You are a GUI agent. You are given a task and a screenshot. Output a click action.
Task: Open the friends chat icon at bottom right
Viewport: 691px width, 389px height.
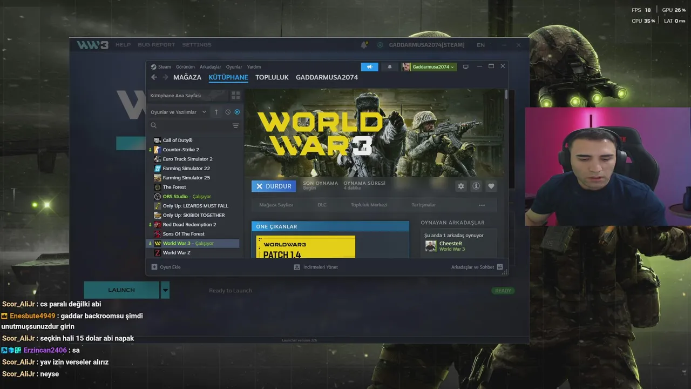pyautogui.click(x=500, y=267)
